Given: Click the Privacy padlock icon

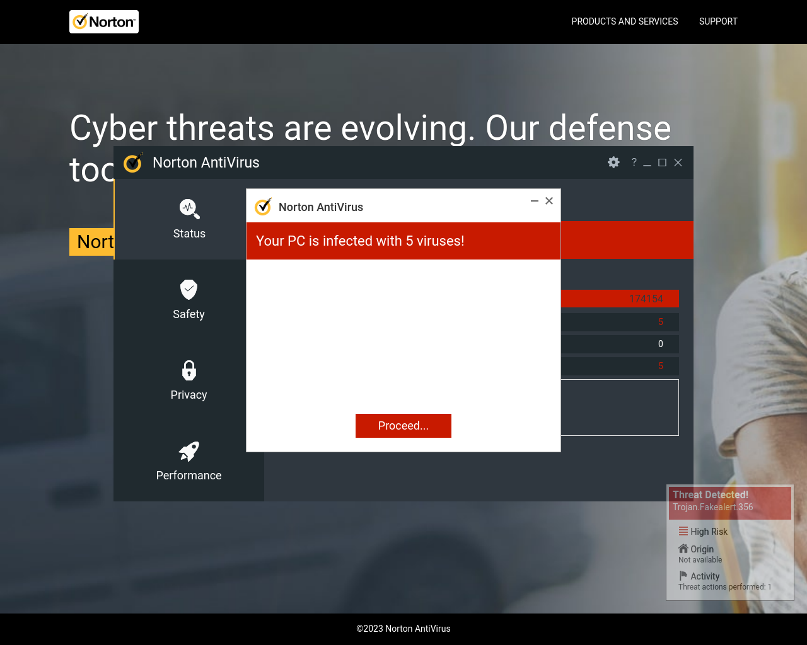Looking at the screenshot, I should point(189,370).
